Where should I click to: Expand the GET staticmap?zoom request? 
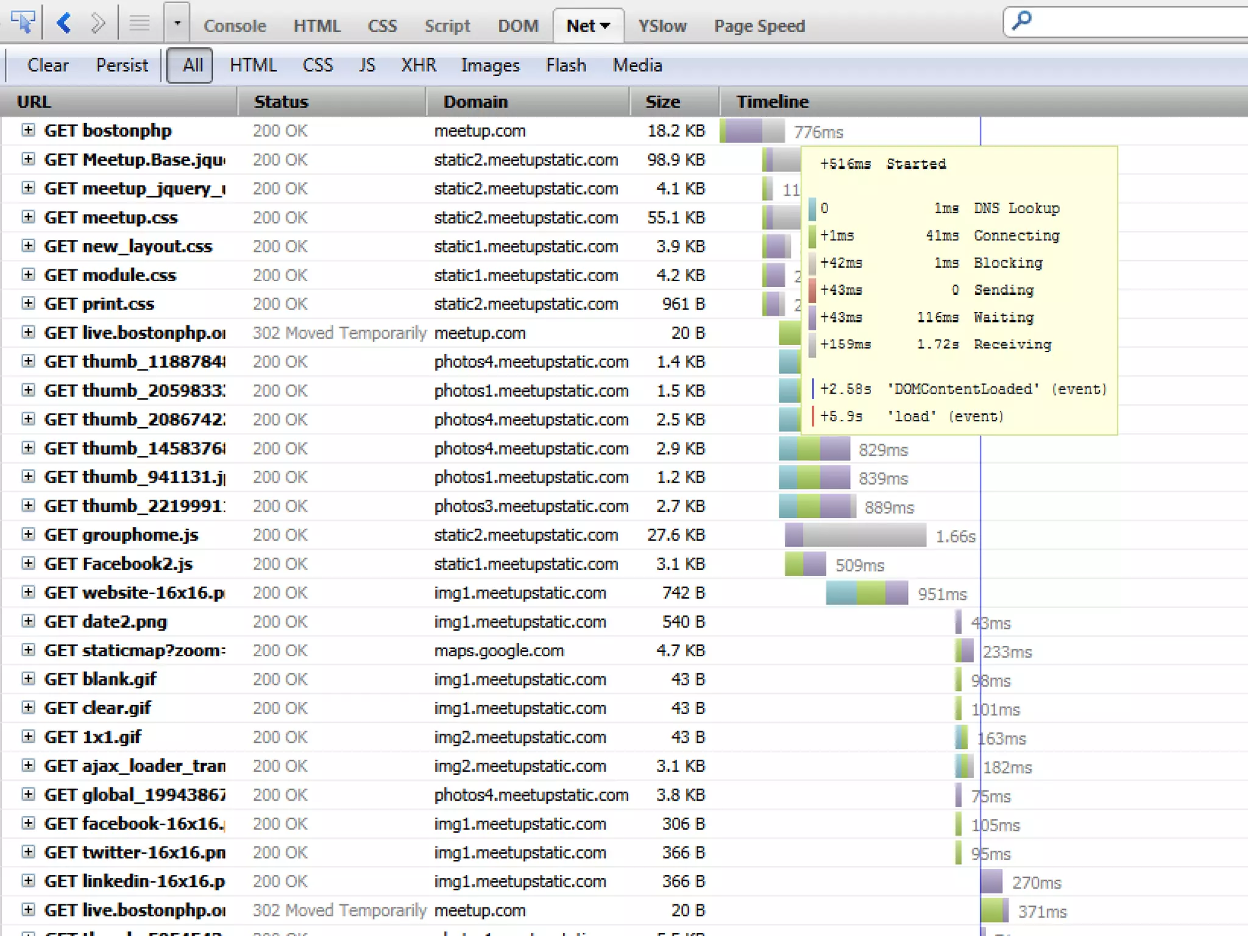(x=28, y=650)
